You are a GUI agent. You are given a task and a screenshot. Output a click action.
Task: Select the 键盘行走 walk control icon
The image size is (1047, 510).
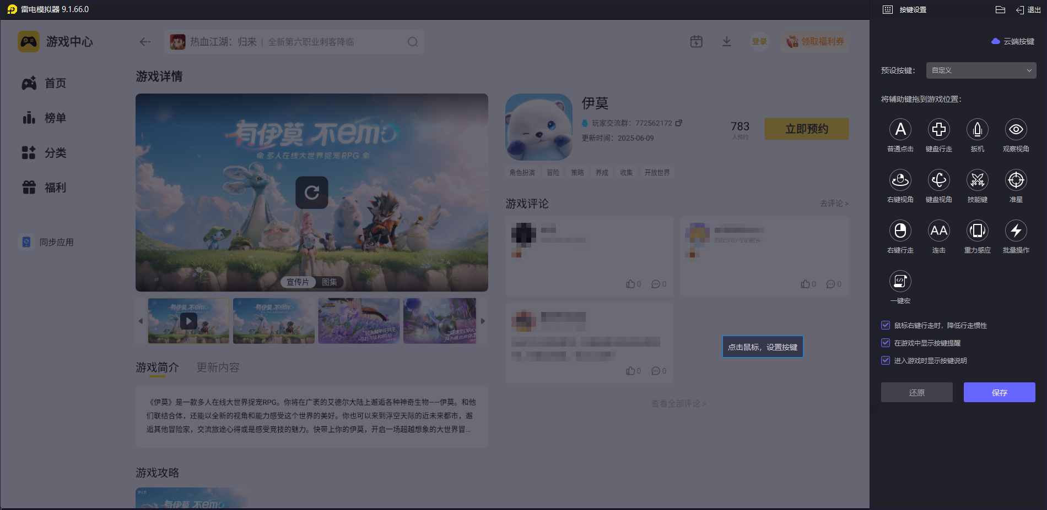(939, 130)
